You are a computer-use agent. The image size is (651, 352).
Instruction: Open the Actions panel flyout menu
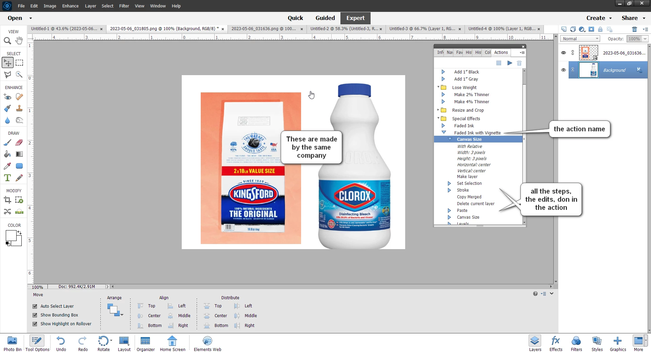pyautogui.click(x=522, y=52)
